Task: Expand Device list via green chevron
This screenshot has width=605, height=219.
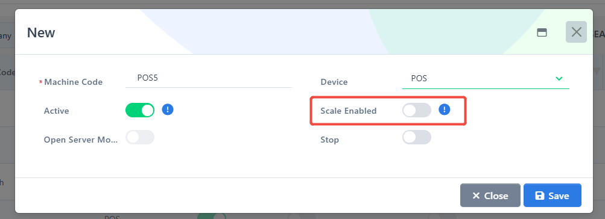Action: [559, 79]
